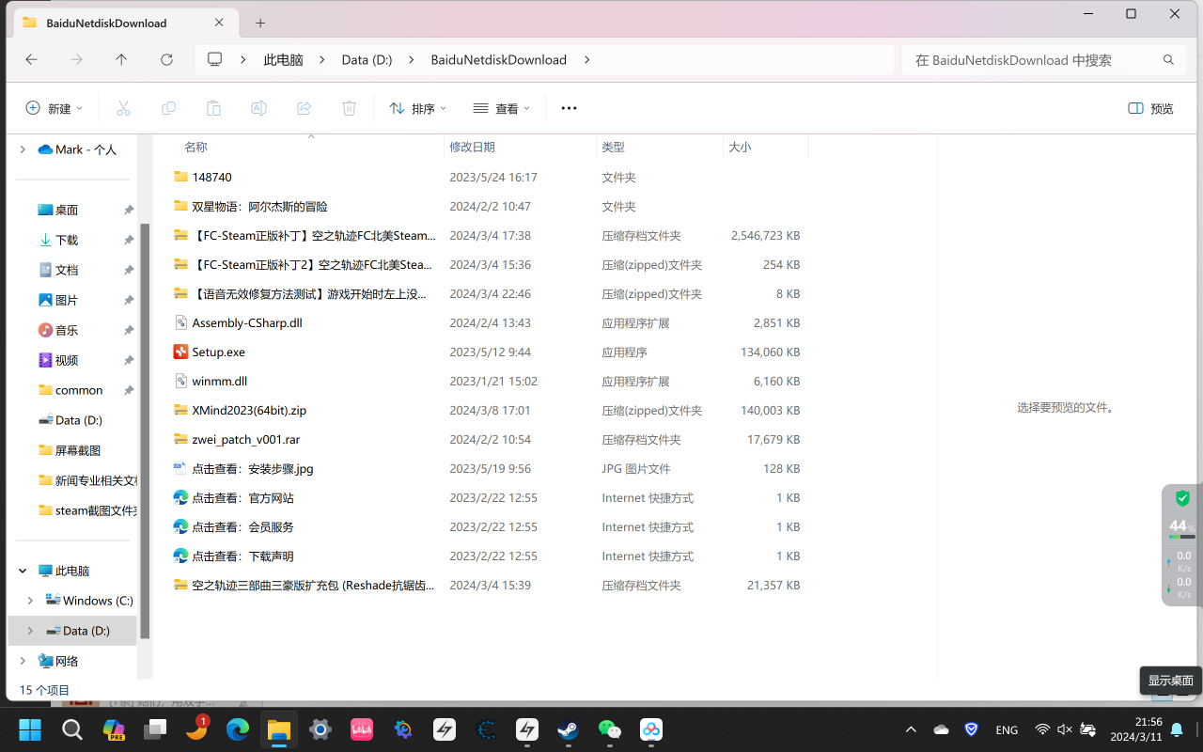
Task: Go forward with the forward arrow
Action: (76, 59)
